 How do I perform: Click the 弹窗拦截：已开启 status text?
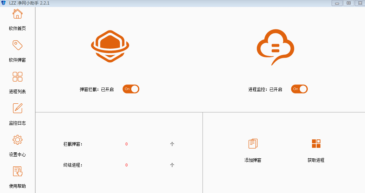97,89
